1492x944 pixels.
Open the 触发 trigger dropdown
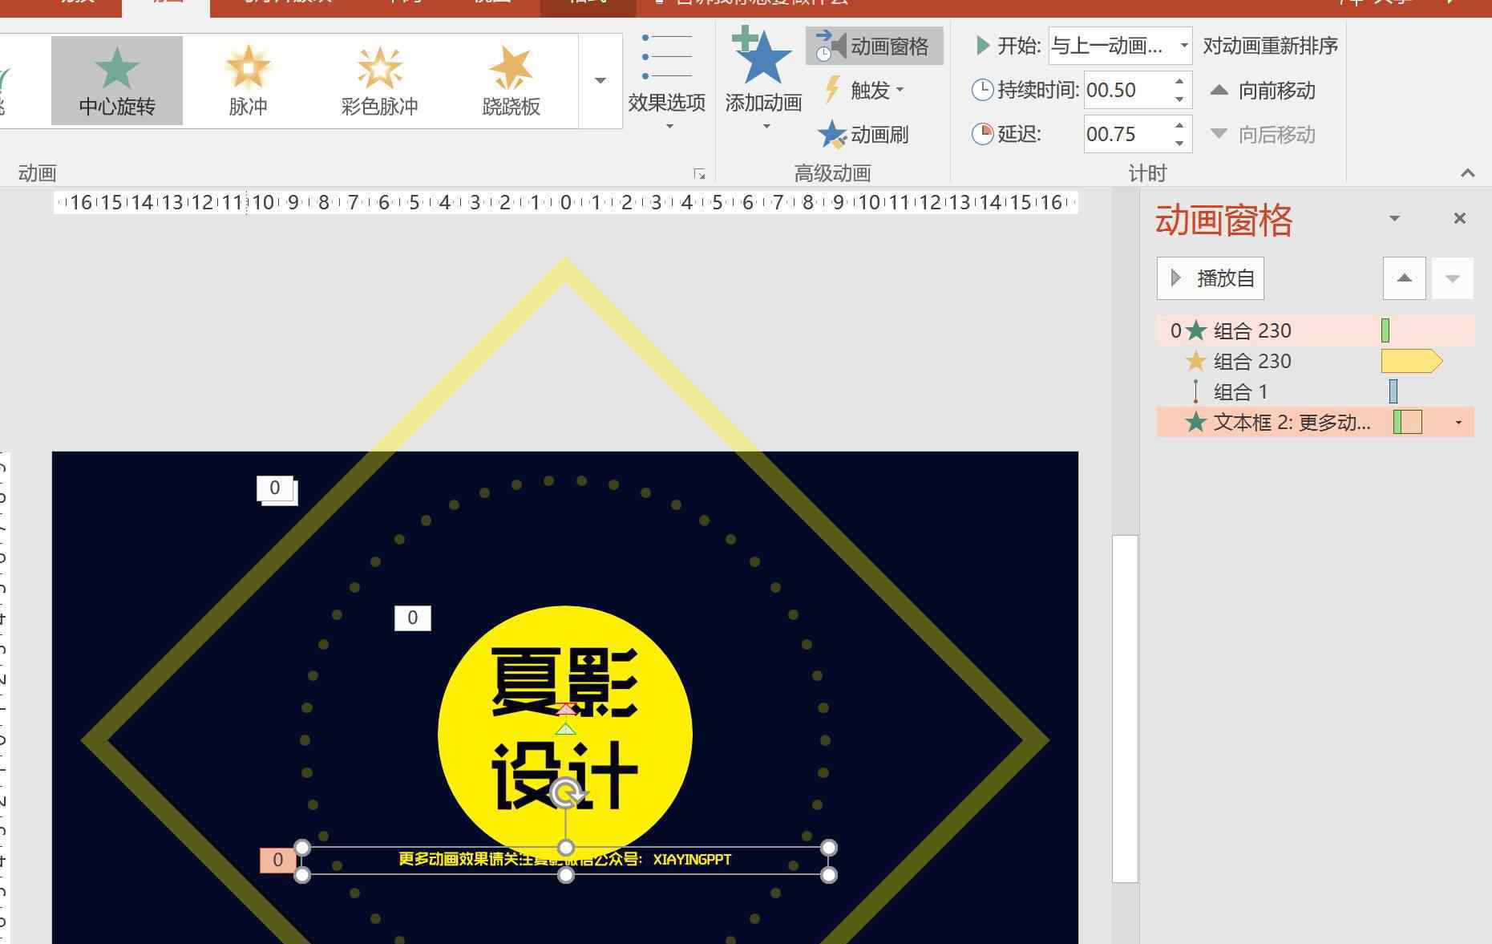864,90
